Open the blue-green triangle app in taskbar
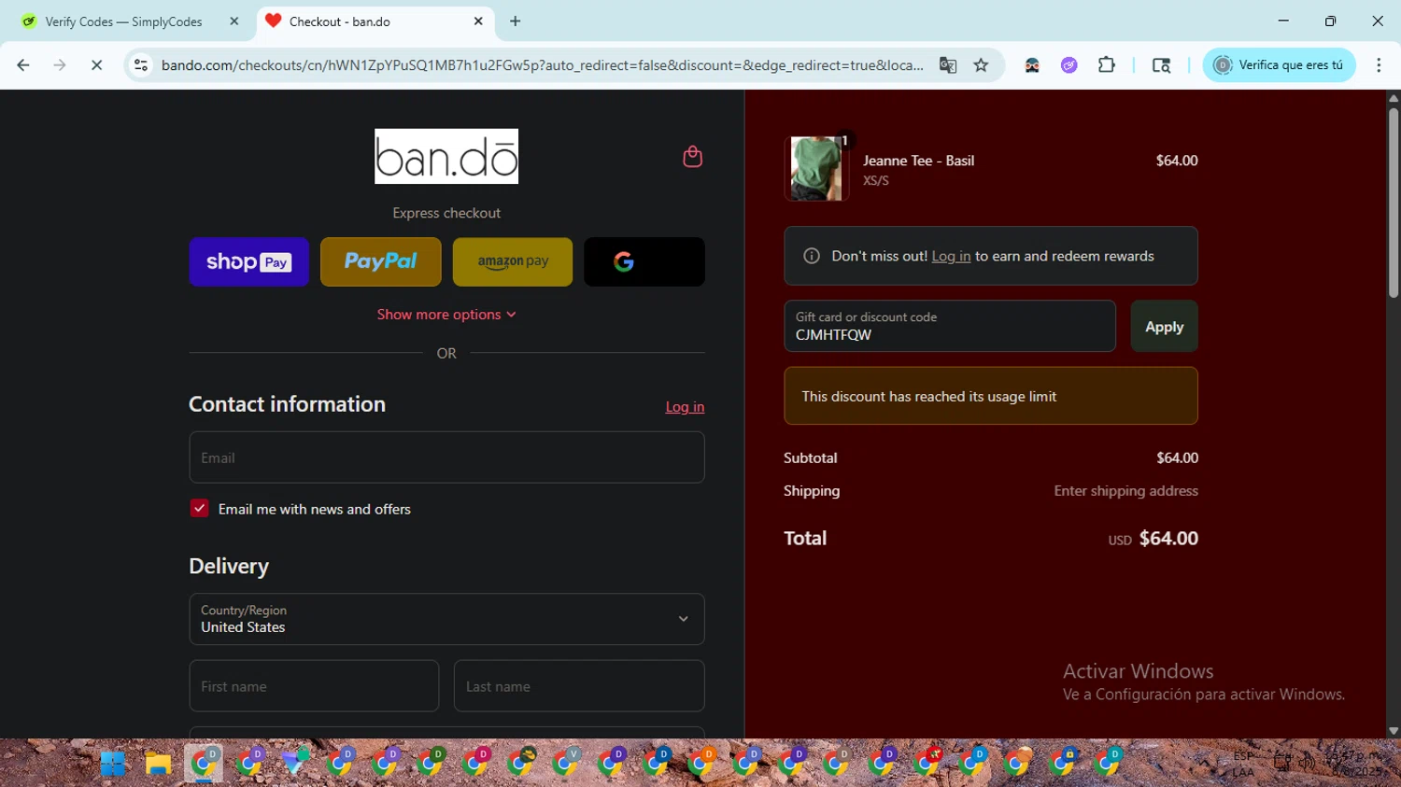This screenshot has width=1401, height=787. (x=296, y=763)
